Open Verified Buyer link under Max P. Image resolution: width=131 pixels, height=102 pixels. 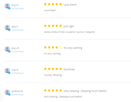[x=18, y=30]
